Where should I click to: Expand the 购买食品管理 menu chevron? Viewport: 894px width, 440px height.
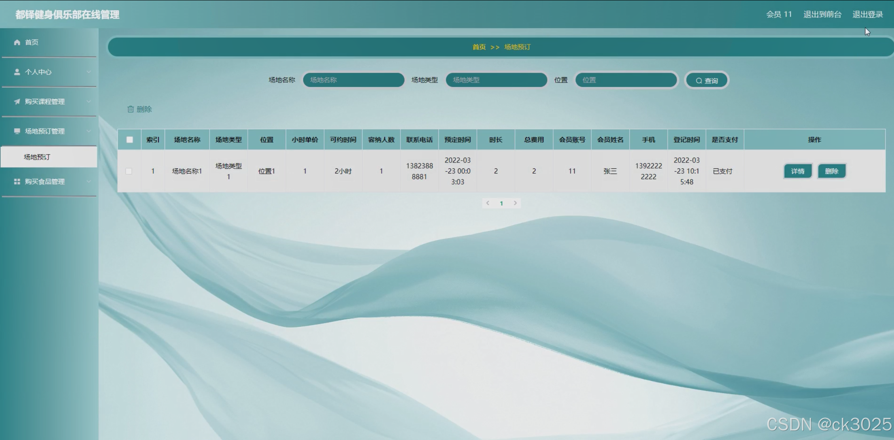coord(89,181)
